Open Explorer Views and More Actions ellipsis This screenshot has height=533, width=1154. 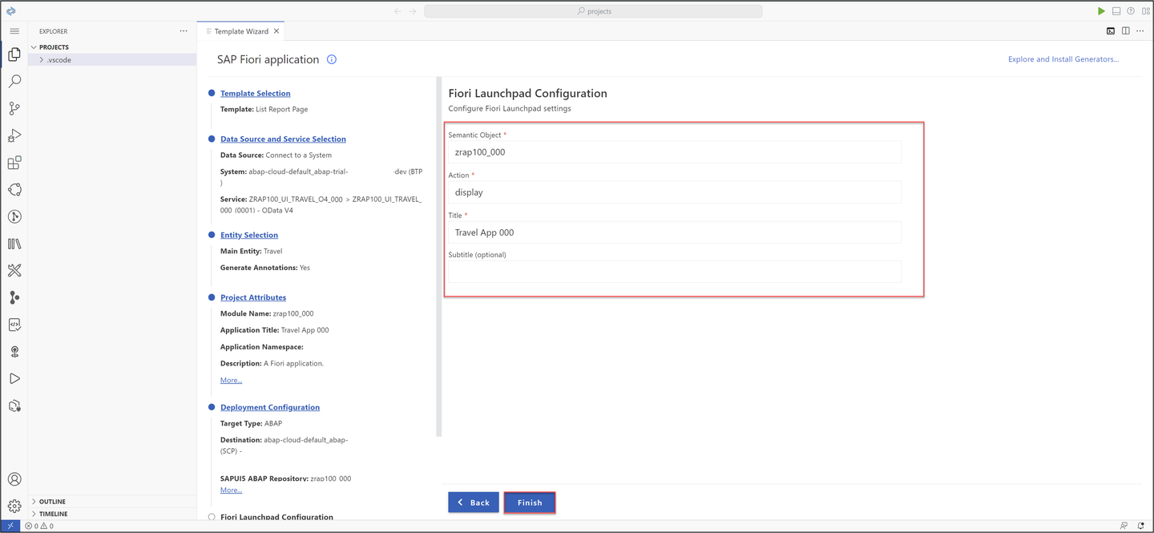pyautogui.click(x=184, y=31)
